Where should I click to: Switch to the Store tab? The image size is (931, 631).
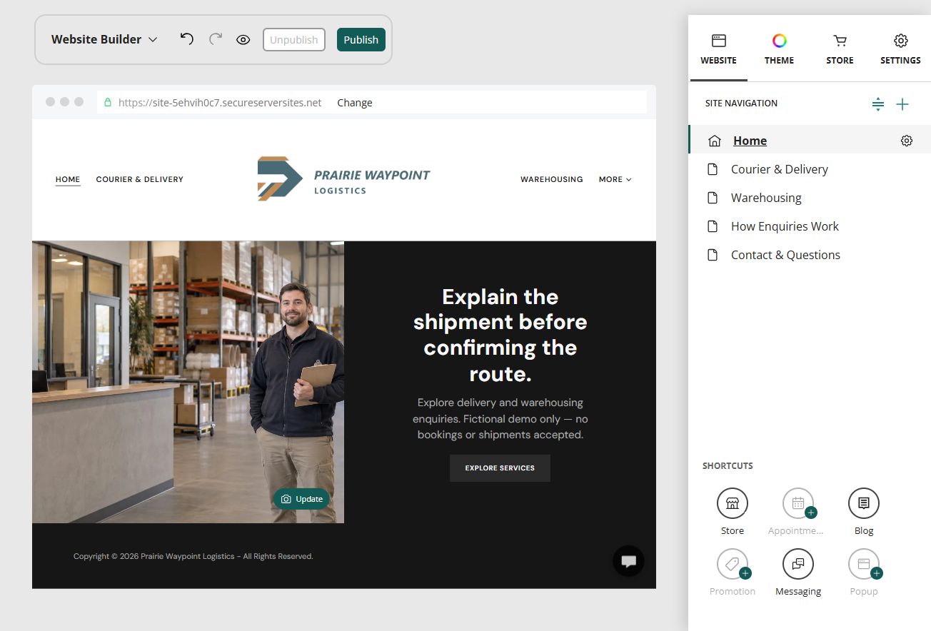[x=840, y=49]
